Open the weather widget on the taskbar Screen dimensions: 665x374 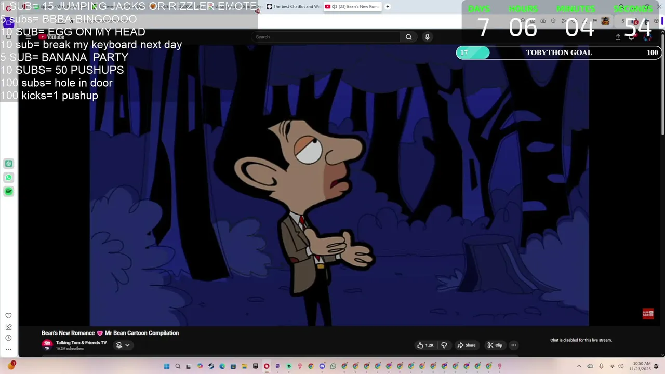[11, 366]
